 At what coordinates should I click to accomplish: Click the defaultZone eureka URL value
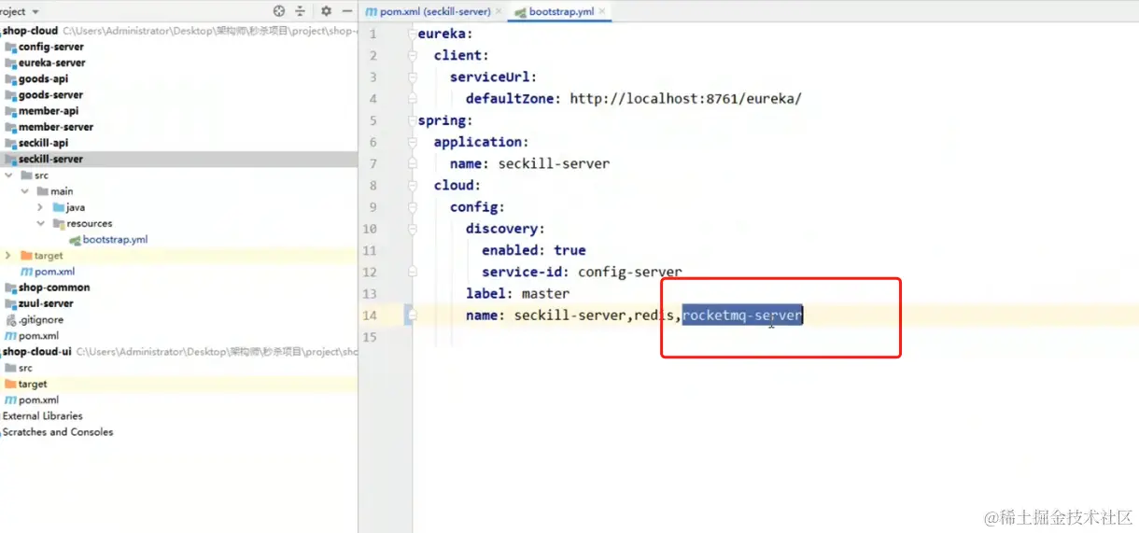685,98
